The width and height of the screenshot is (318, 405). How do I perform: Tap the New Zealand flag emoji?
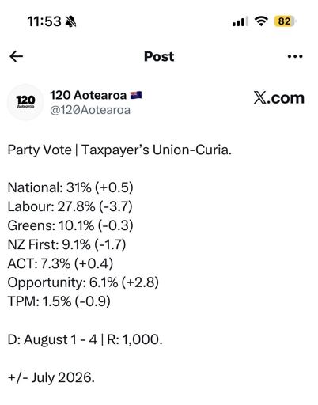pyautogui.click(x=136, y=95)
